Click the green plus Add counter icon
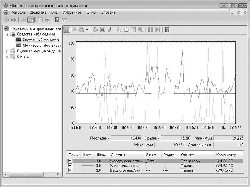The width and height of the screenshot is (250, 187). pyautogui.click(x=95, y=30)
